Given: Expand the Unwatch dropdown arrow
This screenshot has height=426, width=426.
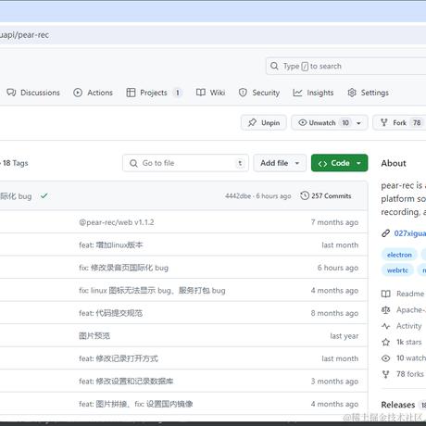Looking at the screenshot, I should [x=358, y=123].
